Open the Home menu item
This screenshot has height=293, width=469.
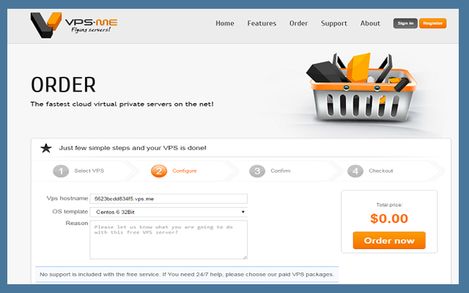point(225,23)
